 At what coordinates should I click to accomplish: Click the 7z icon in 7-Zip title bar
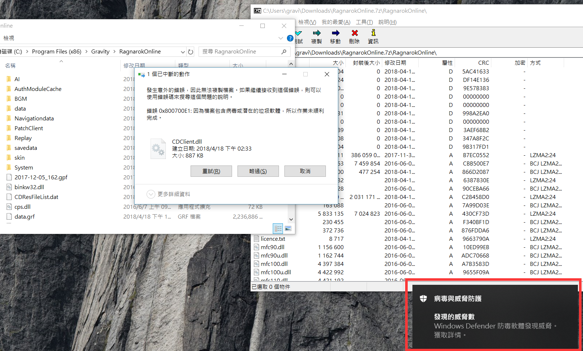click(257, 11)
